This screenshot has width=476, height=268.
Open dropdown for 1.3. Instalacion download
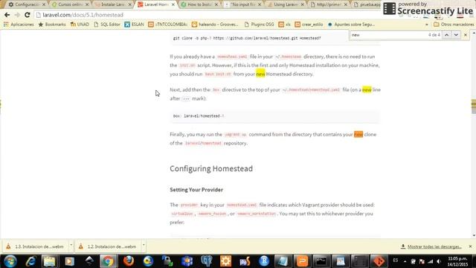click(71, 245)
